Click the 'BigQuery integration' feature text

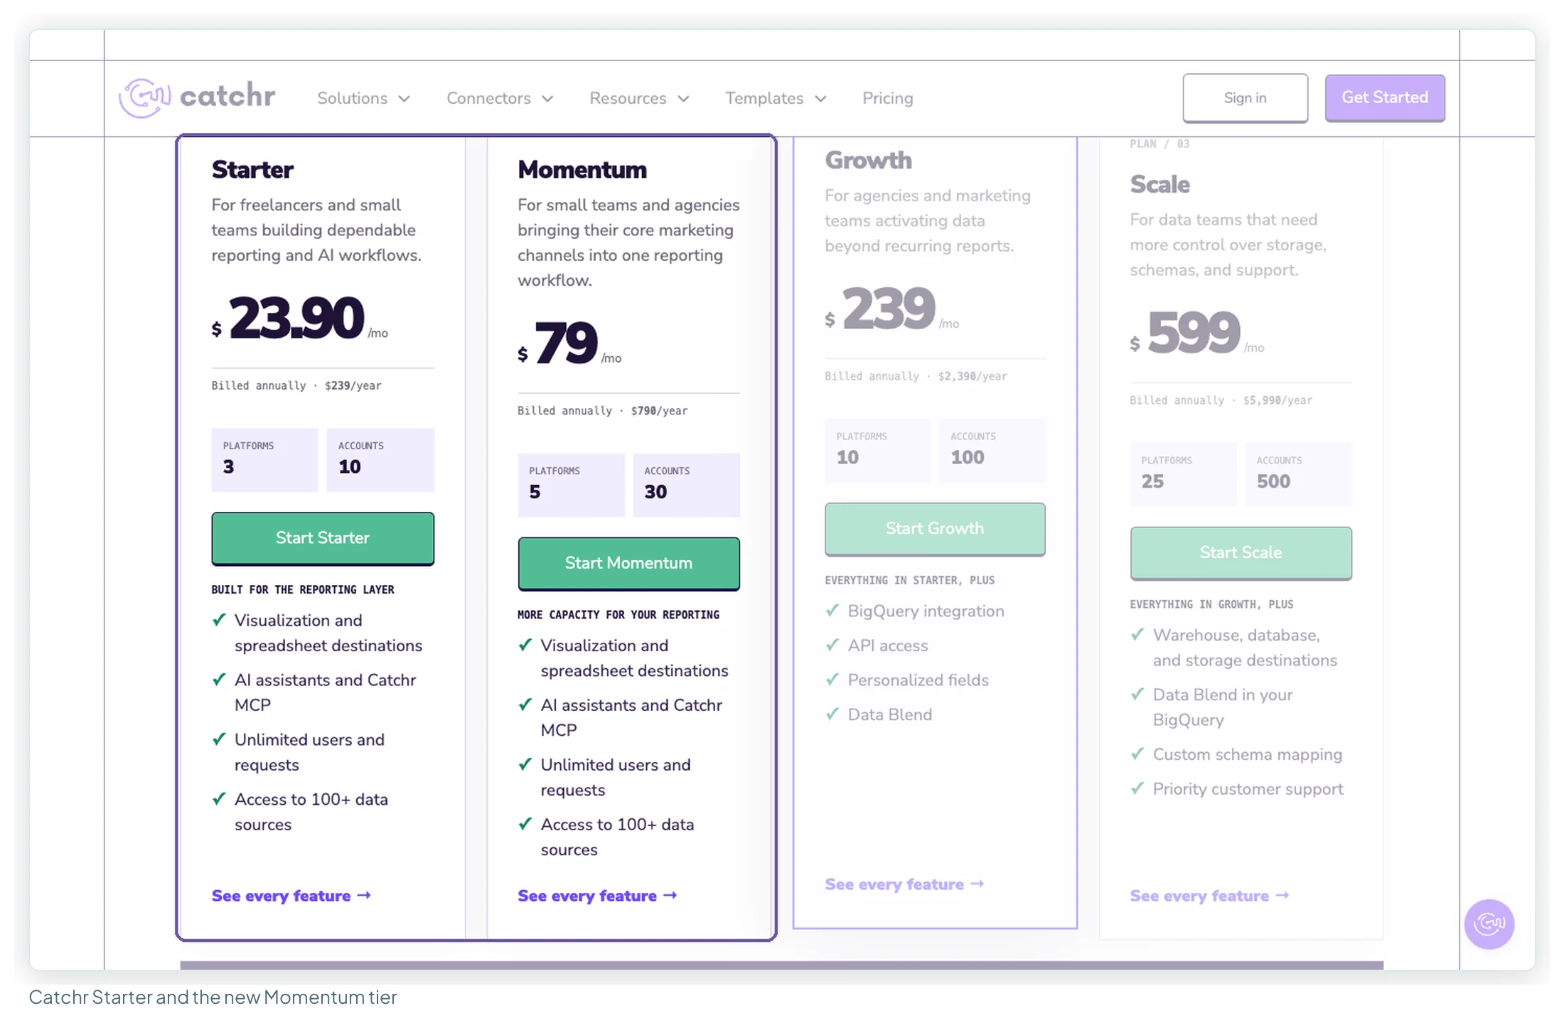coord(926,611)
